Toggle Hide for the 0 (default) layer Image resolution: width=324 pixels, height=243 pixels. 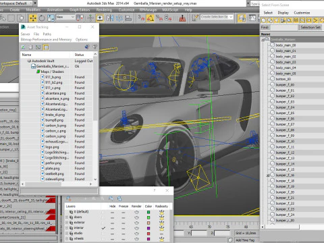tap(112, 212)
